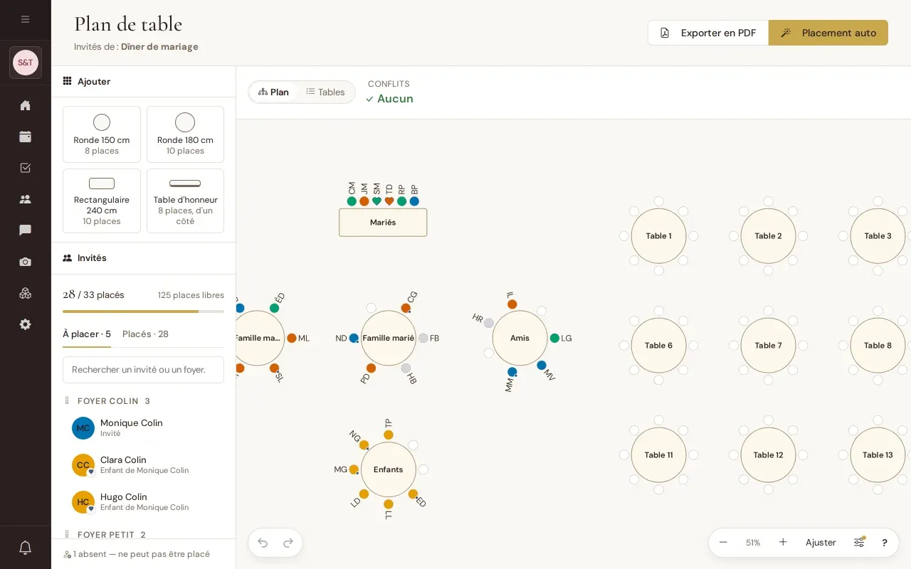Click the 51% zoom level value
The image size is (911, 569).
click(x=753, y=543)
